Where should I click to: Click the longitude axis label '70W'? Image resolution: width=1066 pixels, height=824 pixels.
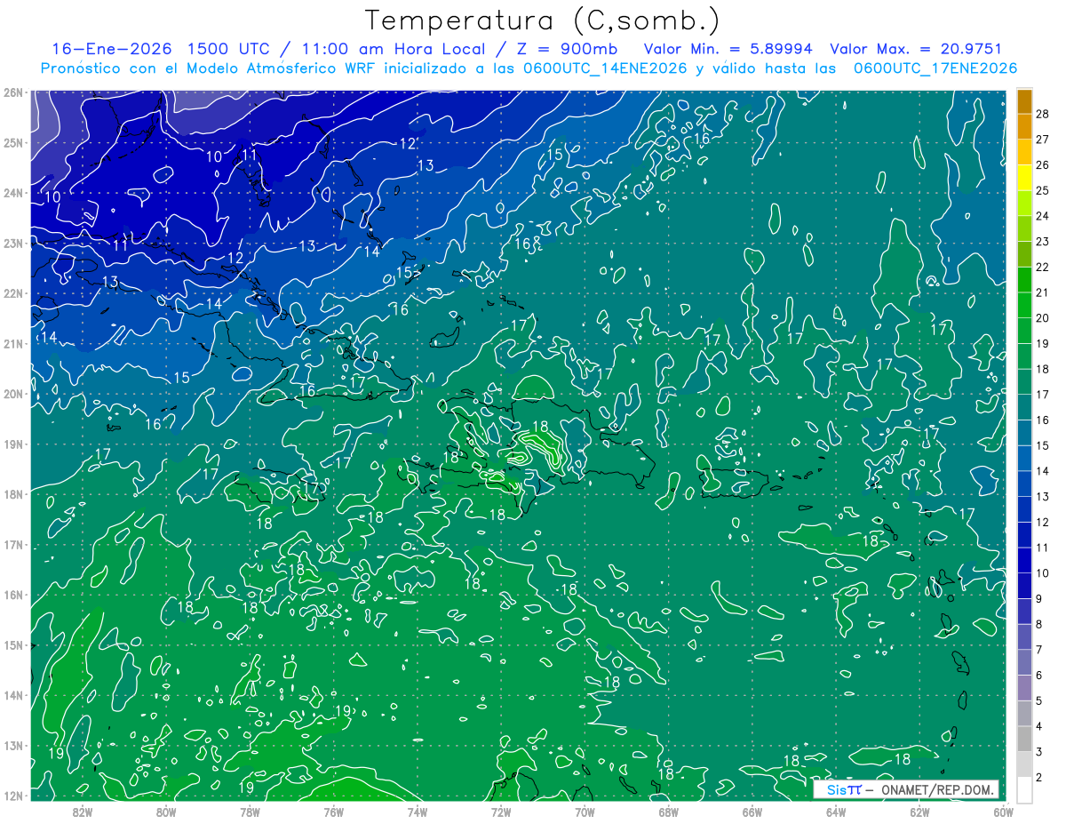tap(585, 811)
